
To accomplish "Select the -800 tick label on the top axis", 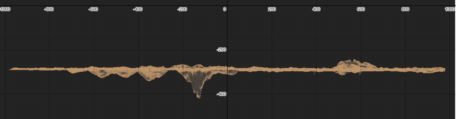I will 48,9.
